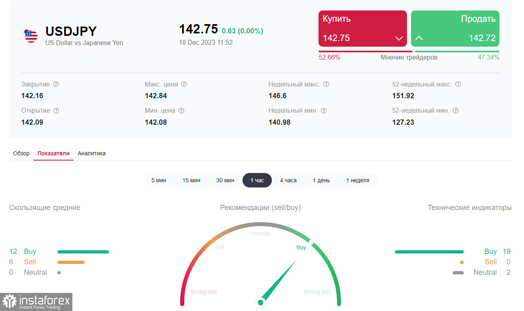Click the USDJPY US flag icon
Image resolution: width=524 pixels, height=311 pixels.
31,36
